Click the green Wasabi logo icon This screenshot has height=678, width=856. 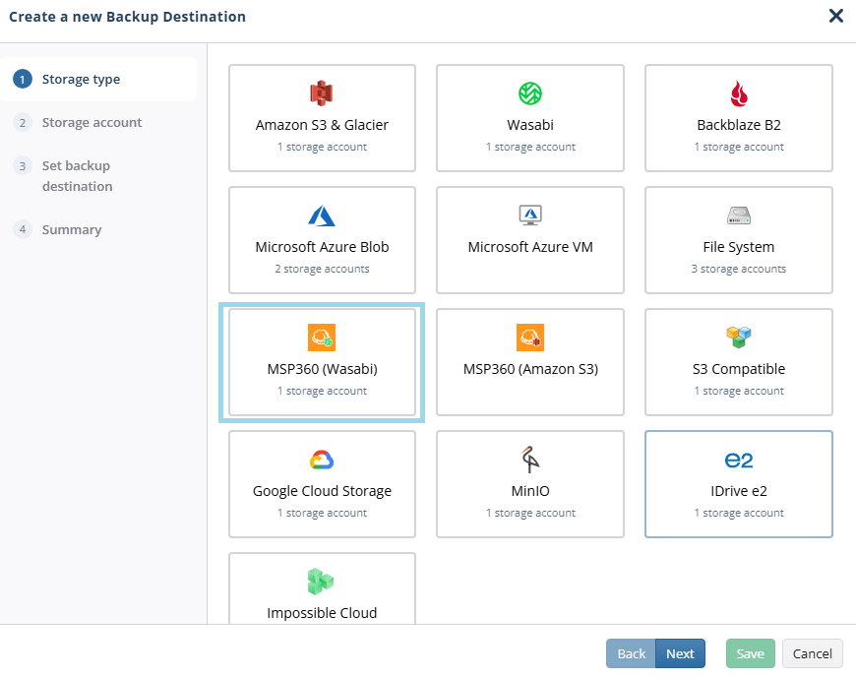(x=530, y=93)
